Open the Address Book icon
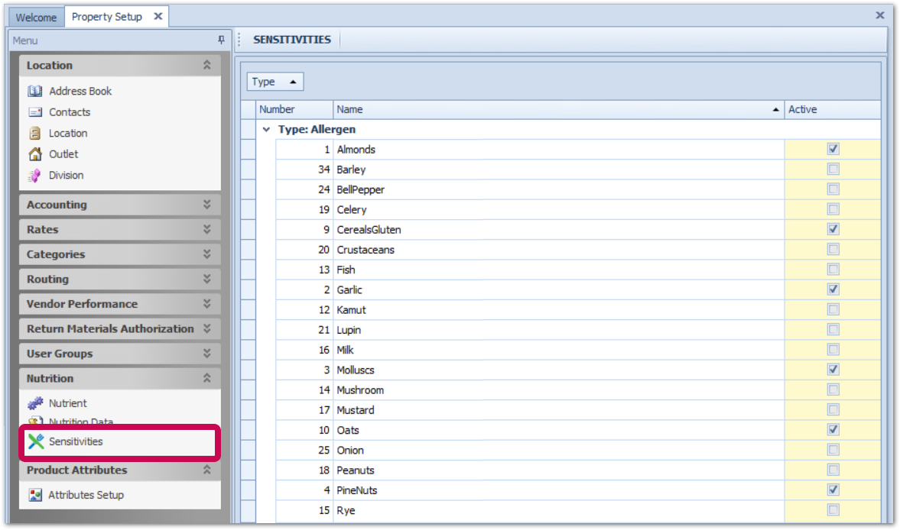This screenshot has height=530, width=900. point(35,91)
